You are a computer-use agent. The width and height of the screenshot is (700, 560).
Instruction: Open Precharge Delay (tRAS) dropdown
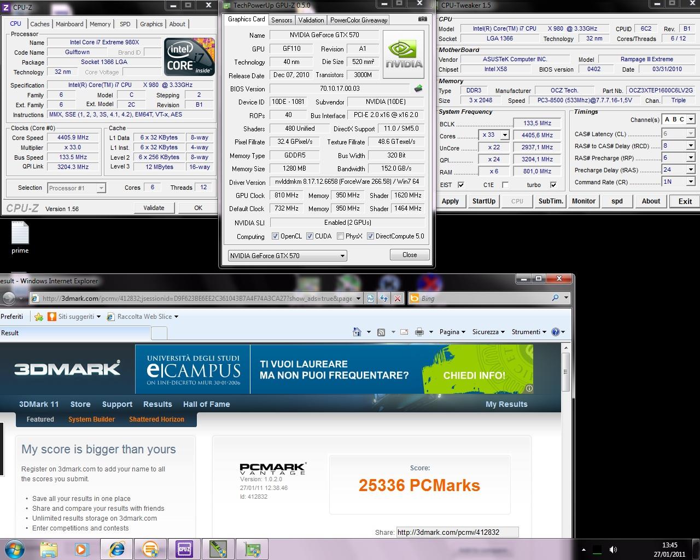click(x=691, y=170)
